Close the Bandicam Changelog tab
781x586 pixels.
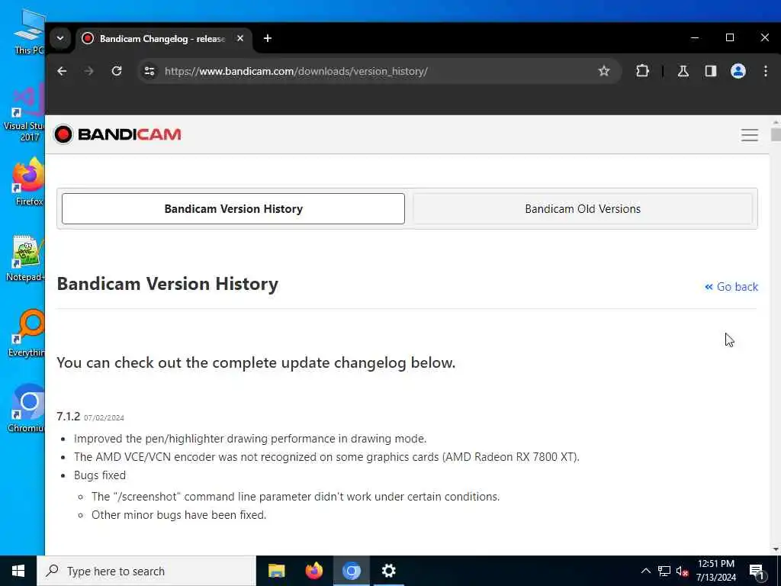pos(240,38)
